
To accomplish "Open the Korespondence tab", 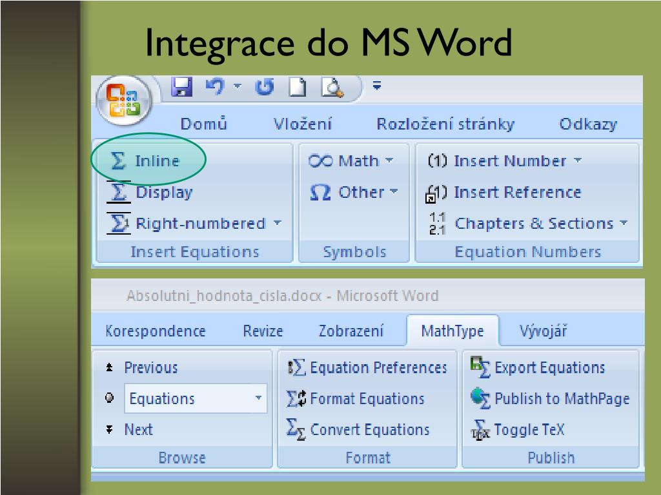I will [x=156, y=331].
